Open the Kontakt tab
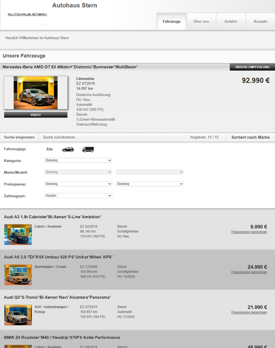The image size is (275, 348). (260, 21)
